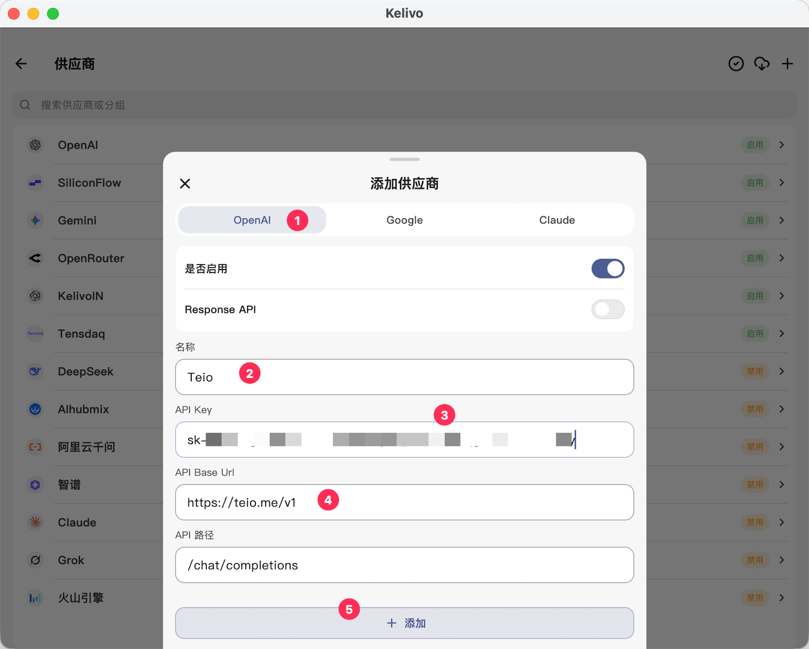This screenshot has height=649, width=809.
Task: Open the KelivoIN provider name
Action: 80,296
